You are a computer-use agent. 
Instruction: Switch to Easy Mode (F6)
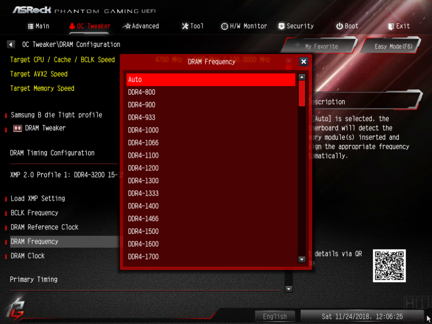[x=392, y=46]
